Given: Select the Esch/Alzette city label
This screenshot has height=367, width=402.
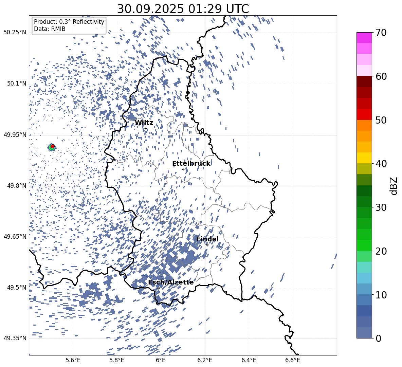Looking at the screenshot, I should tap(171, 282).
